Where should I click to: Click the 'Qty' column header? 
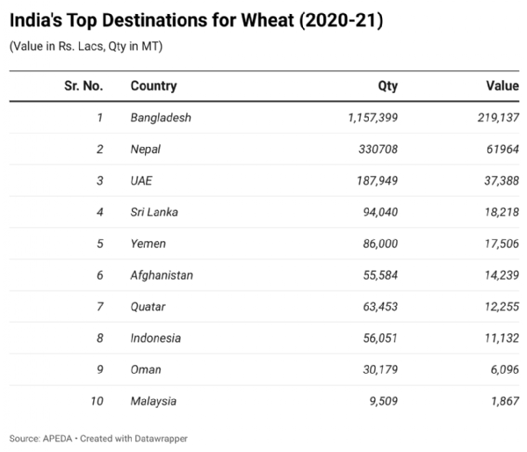click(387, 86)
